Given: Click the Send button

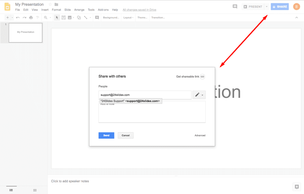Looking at the screenshot, I should 106,135.
